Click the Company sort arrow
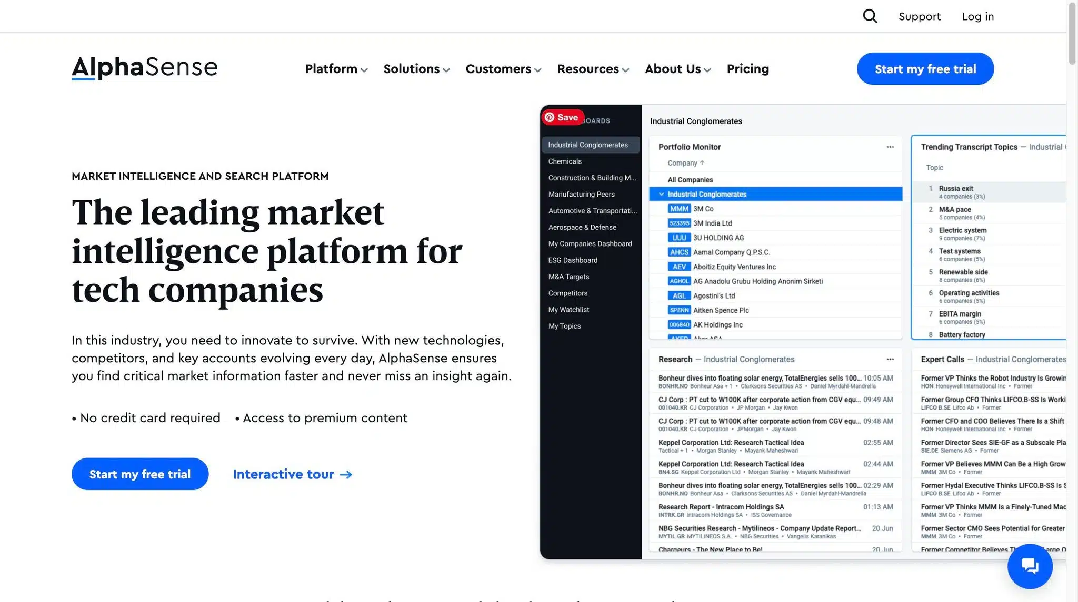The image size is (1078, 602). tap(702, 163)
